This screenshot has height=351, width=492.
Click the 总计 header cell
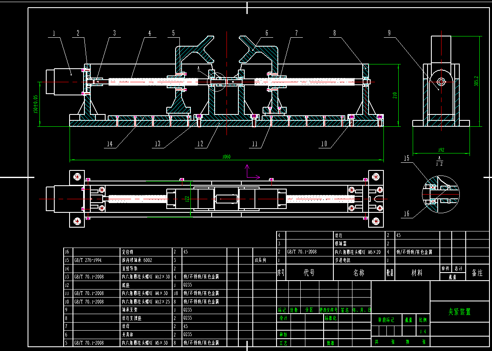[458, 268]
